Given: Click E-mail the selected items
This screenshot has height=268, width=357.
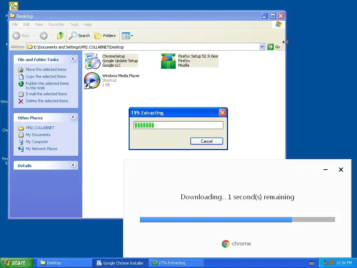Looking at the screenshot, I should tap(46, 94).
